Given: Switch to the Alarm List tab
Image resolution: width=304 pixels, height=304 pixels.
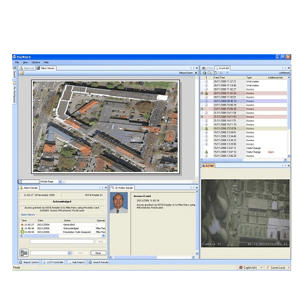Looking at the screenshot, I should 27,68.
